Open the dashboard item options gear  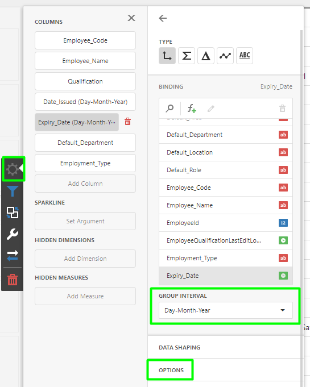[13, 169]
